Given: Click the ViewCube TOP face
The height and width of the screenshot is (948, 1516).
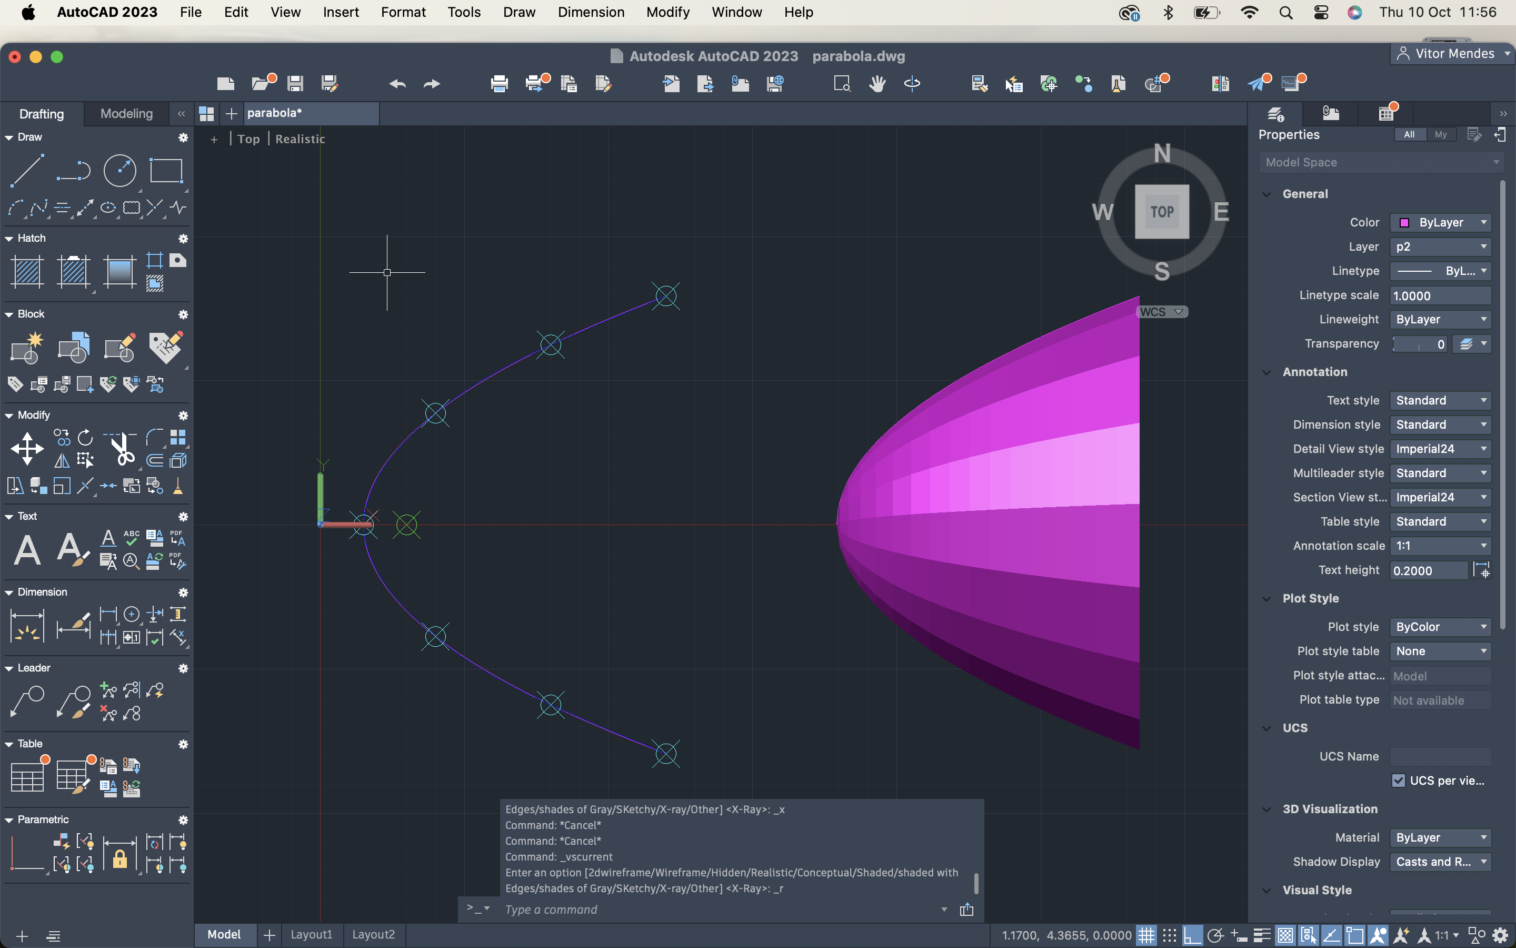Looking at the screenshot, I should pyautogui.click(x=1162, y=212).
